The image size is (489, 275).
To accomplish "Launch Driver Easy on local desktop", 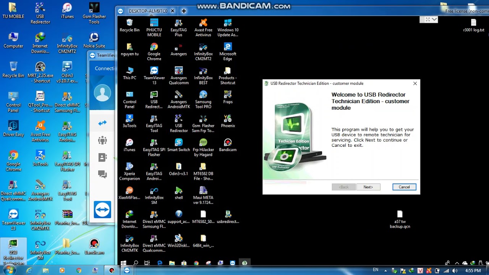I will click(13, 129).
